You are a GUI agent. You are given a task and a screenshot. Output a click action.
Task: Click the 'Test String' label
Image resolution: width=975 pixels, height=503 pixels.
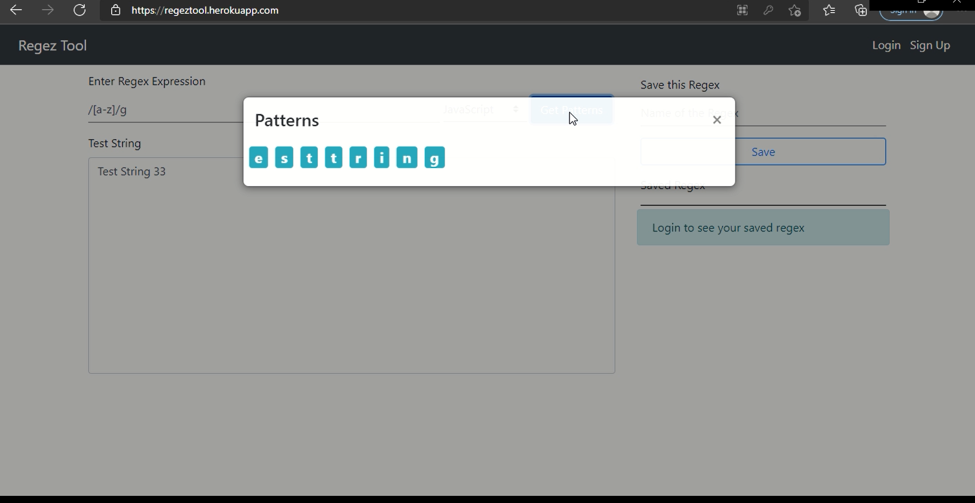115,144
